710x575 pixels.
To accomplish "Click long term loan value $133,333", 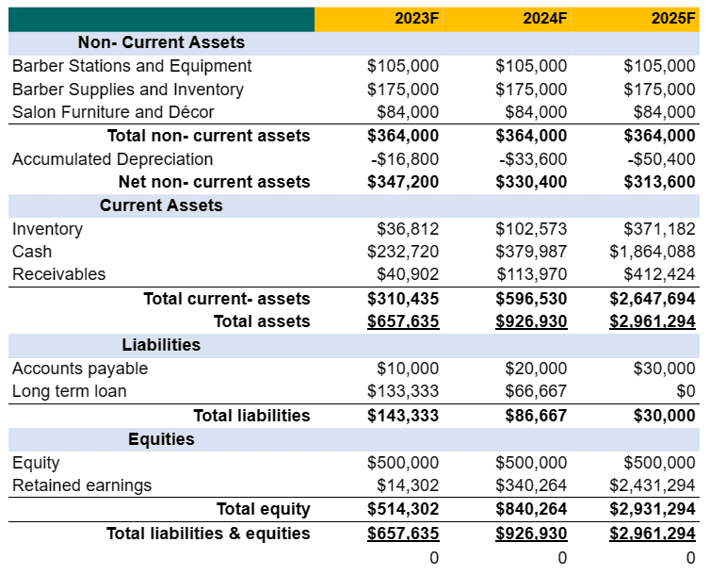I will pyautogui.click(x=403, y=391).
